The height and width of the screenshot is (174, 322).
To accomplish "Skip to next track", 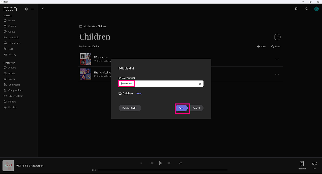I will pos(169,163).
